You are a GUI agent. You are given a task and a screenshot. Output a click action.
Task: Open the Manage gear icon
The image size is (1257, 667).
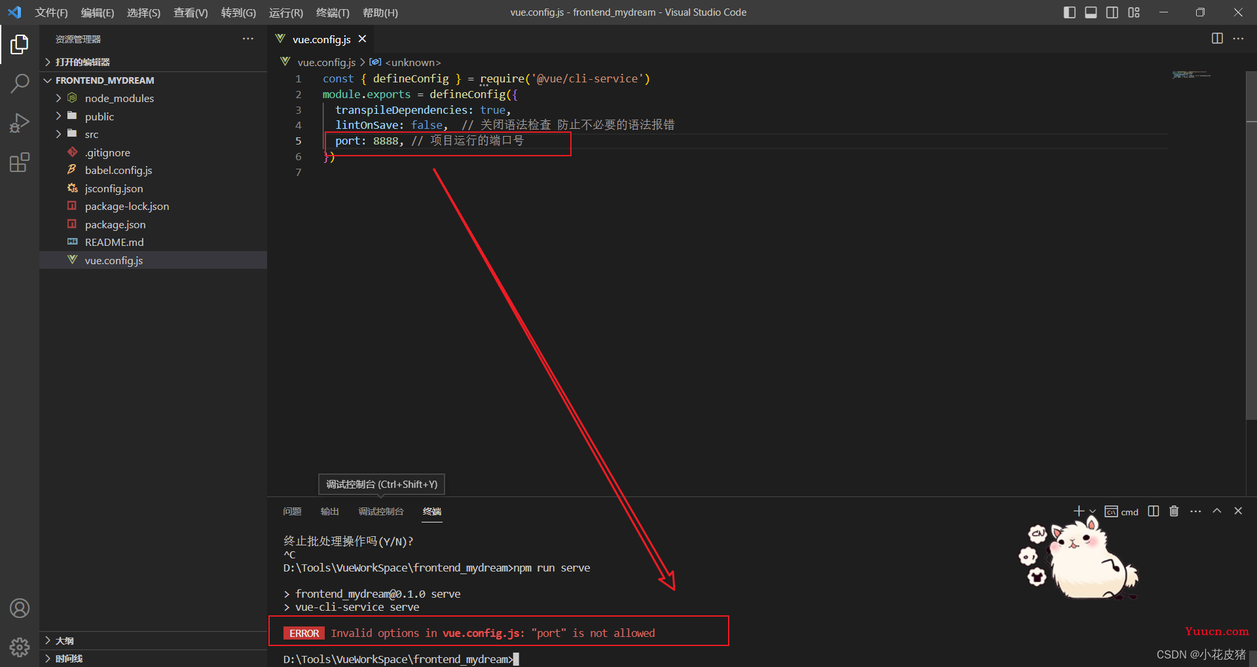click(x=20, y=647)
